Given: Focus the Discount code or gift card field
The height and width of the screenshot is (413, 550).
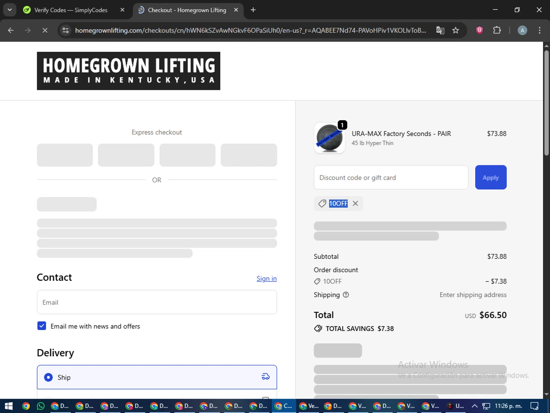Looking at the screenshot, I should click(x=391, y=177).
